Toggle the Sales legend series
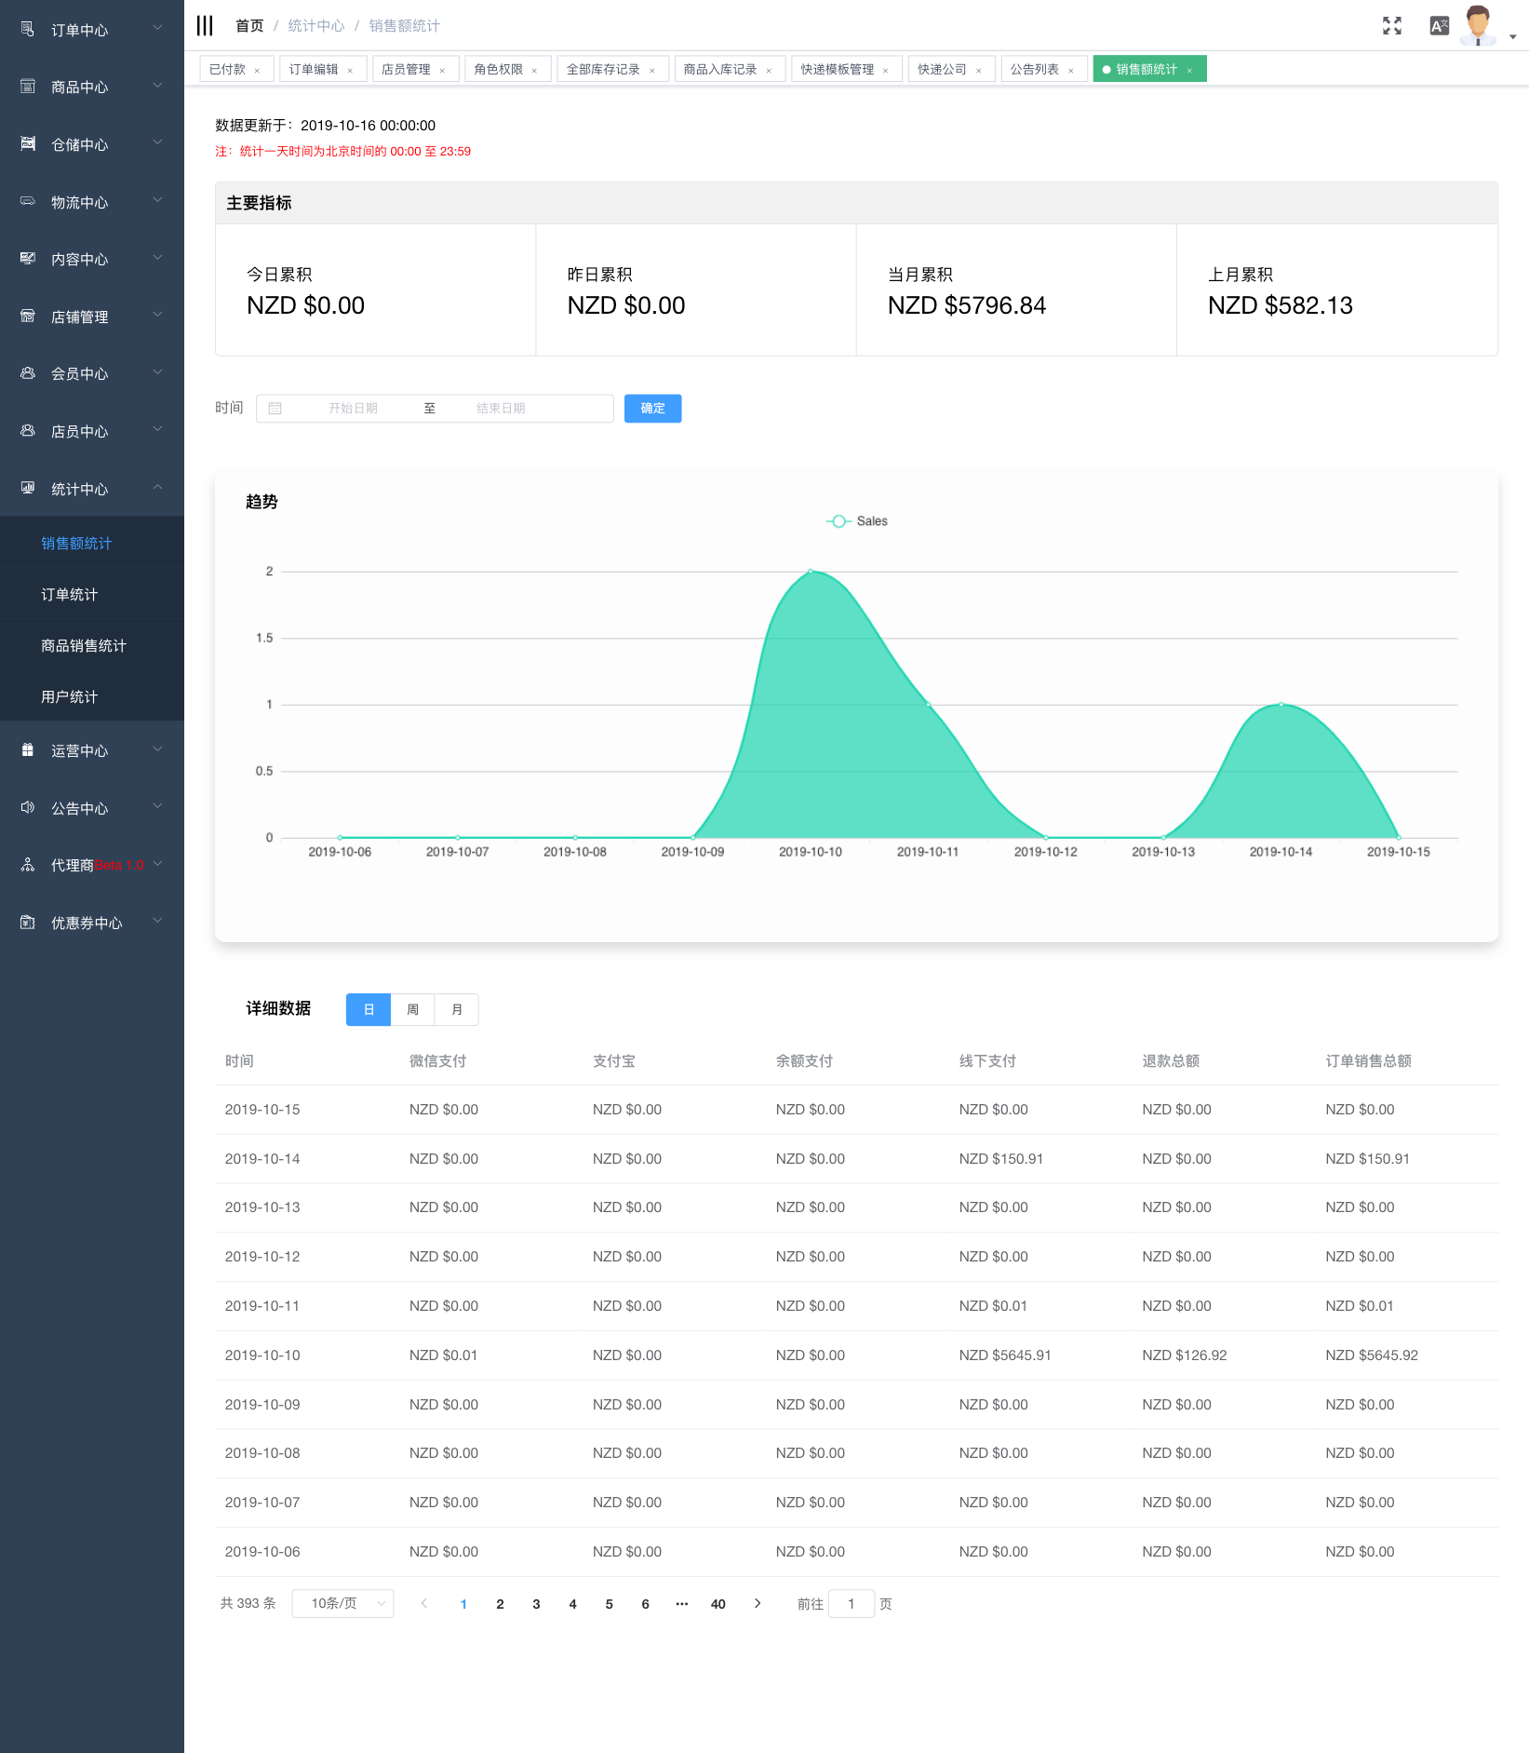 [x=857, y=521]
